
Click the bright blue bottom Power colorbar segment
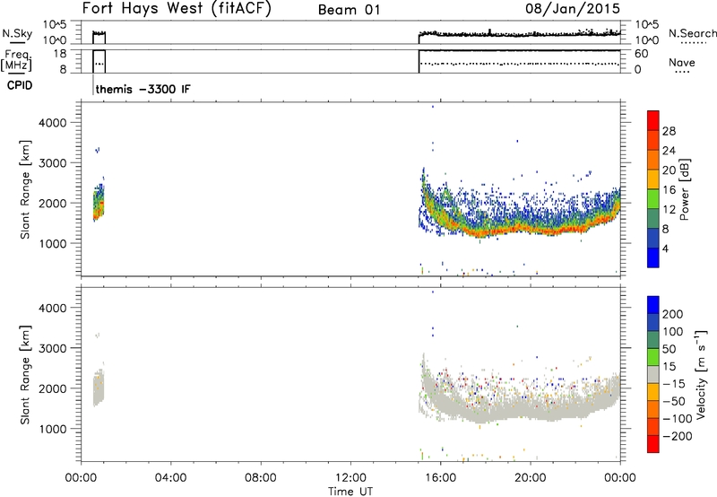653,257
